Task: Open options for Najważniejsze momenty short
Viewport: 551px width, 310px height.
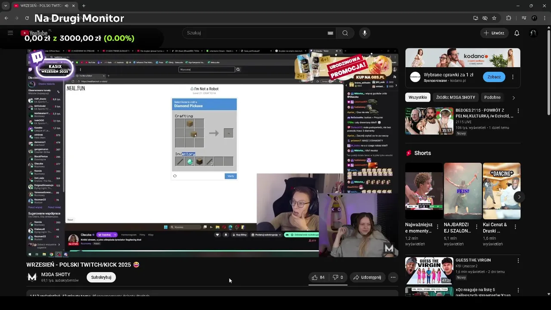Action: (438, 227)
